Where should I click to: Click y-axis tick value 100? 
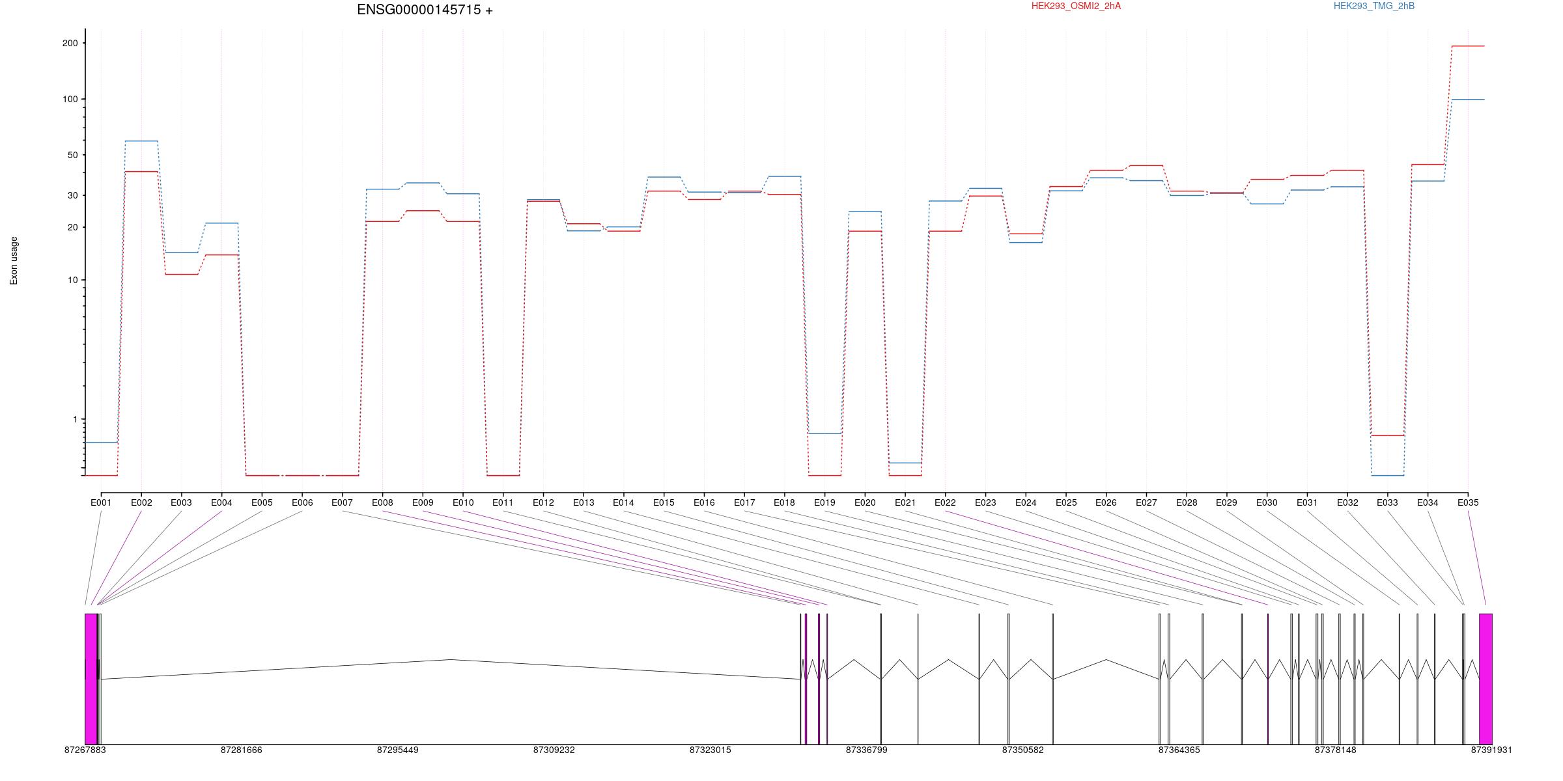click(x=70, y=99)
